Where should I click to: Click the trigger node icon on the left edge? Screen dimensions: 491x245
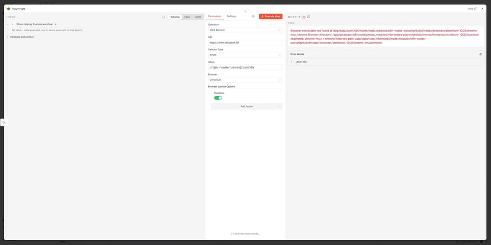click(x=3, y=122)
